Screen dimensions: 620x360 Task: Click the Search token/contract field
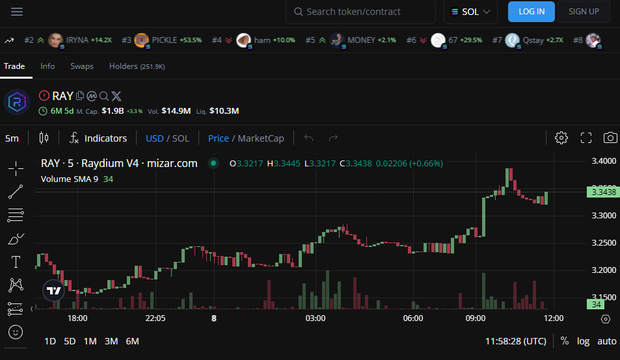360,12
